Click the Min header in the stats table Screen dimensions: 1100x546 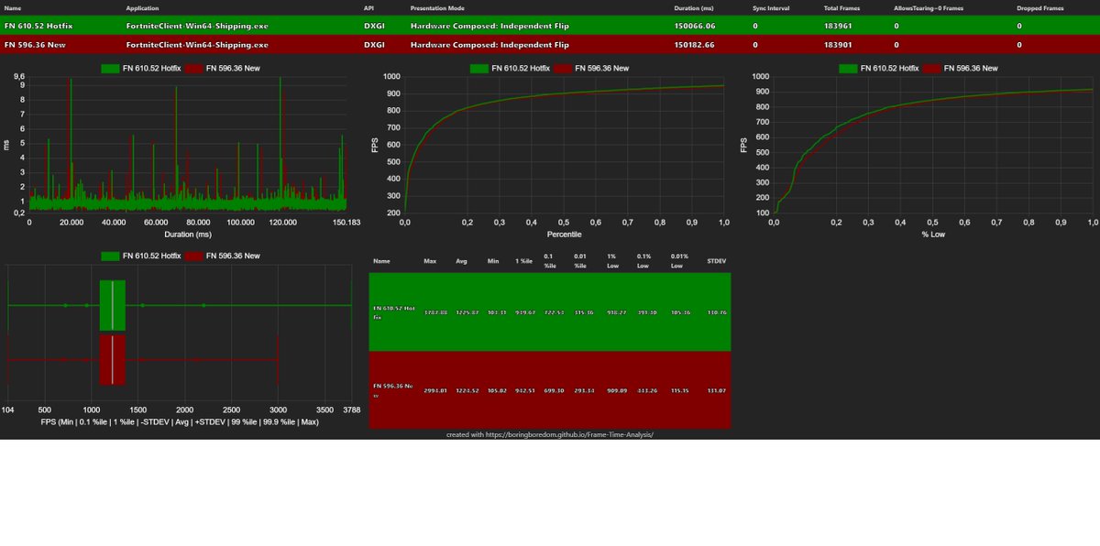tap(493, 261)
